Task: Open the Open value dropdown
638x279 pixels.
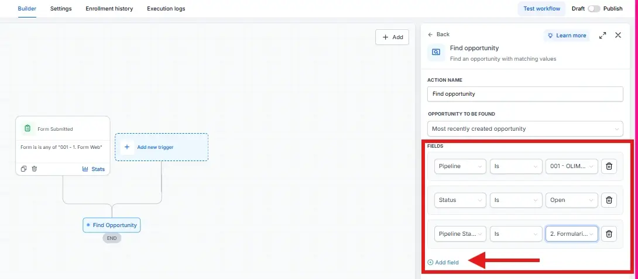Action: click(x=572, y=200)
